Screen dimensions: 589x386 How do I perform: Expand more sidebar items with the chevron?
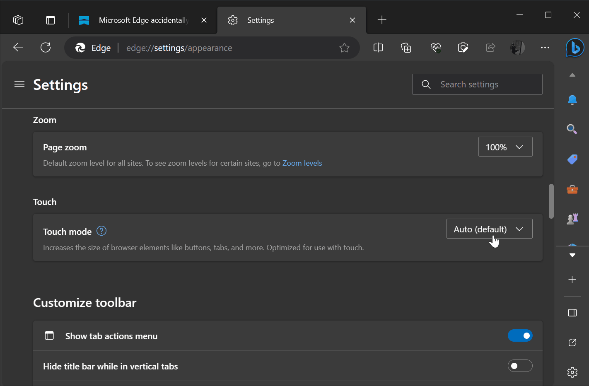[x=572, y=255]
